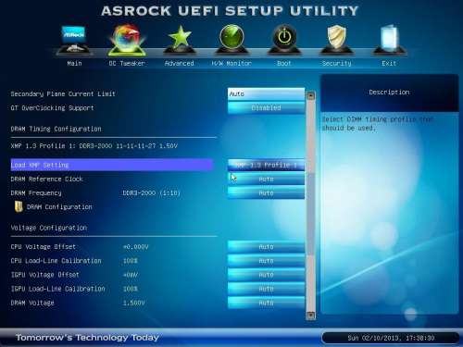Switch to the Security tab label
This screenshot has width=463, height=347.
click(337, 64)
